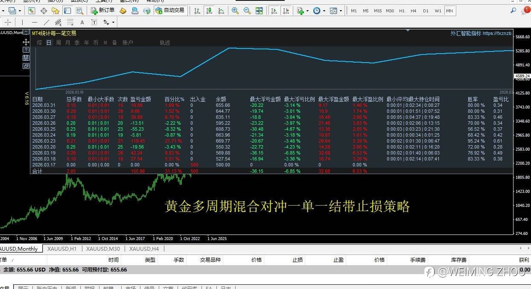Open the MetaEditor yellow book icon

[123, 11]
